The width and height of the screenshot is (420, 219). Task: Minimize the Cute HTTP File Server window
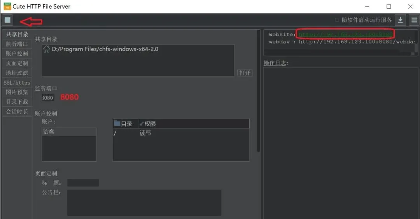[367, 7]
